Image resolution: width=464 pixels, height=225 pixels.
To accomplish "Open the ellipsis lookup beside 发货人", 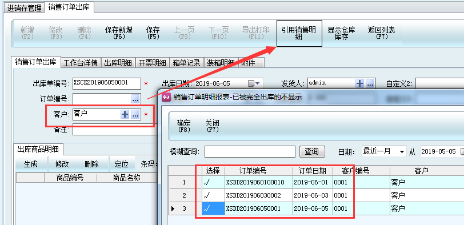I will click(x=370, y=84).
